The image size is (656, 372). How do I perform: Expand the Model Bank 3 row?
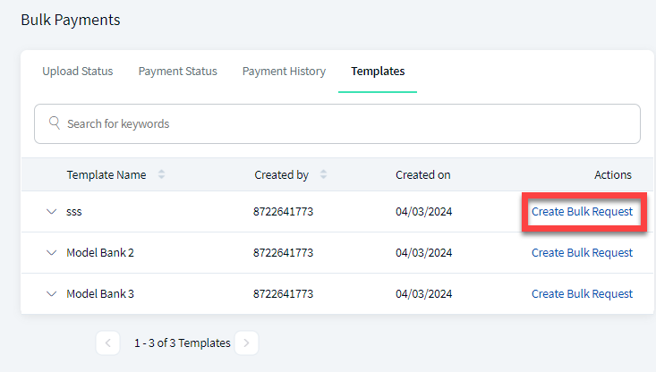51,294
